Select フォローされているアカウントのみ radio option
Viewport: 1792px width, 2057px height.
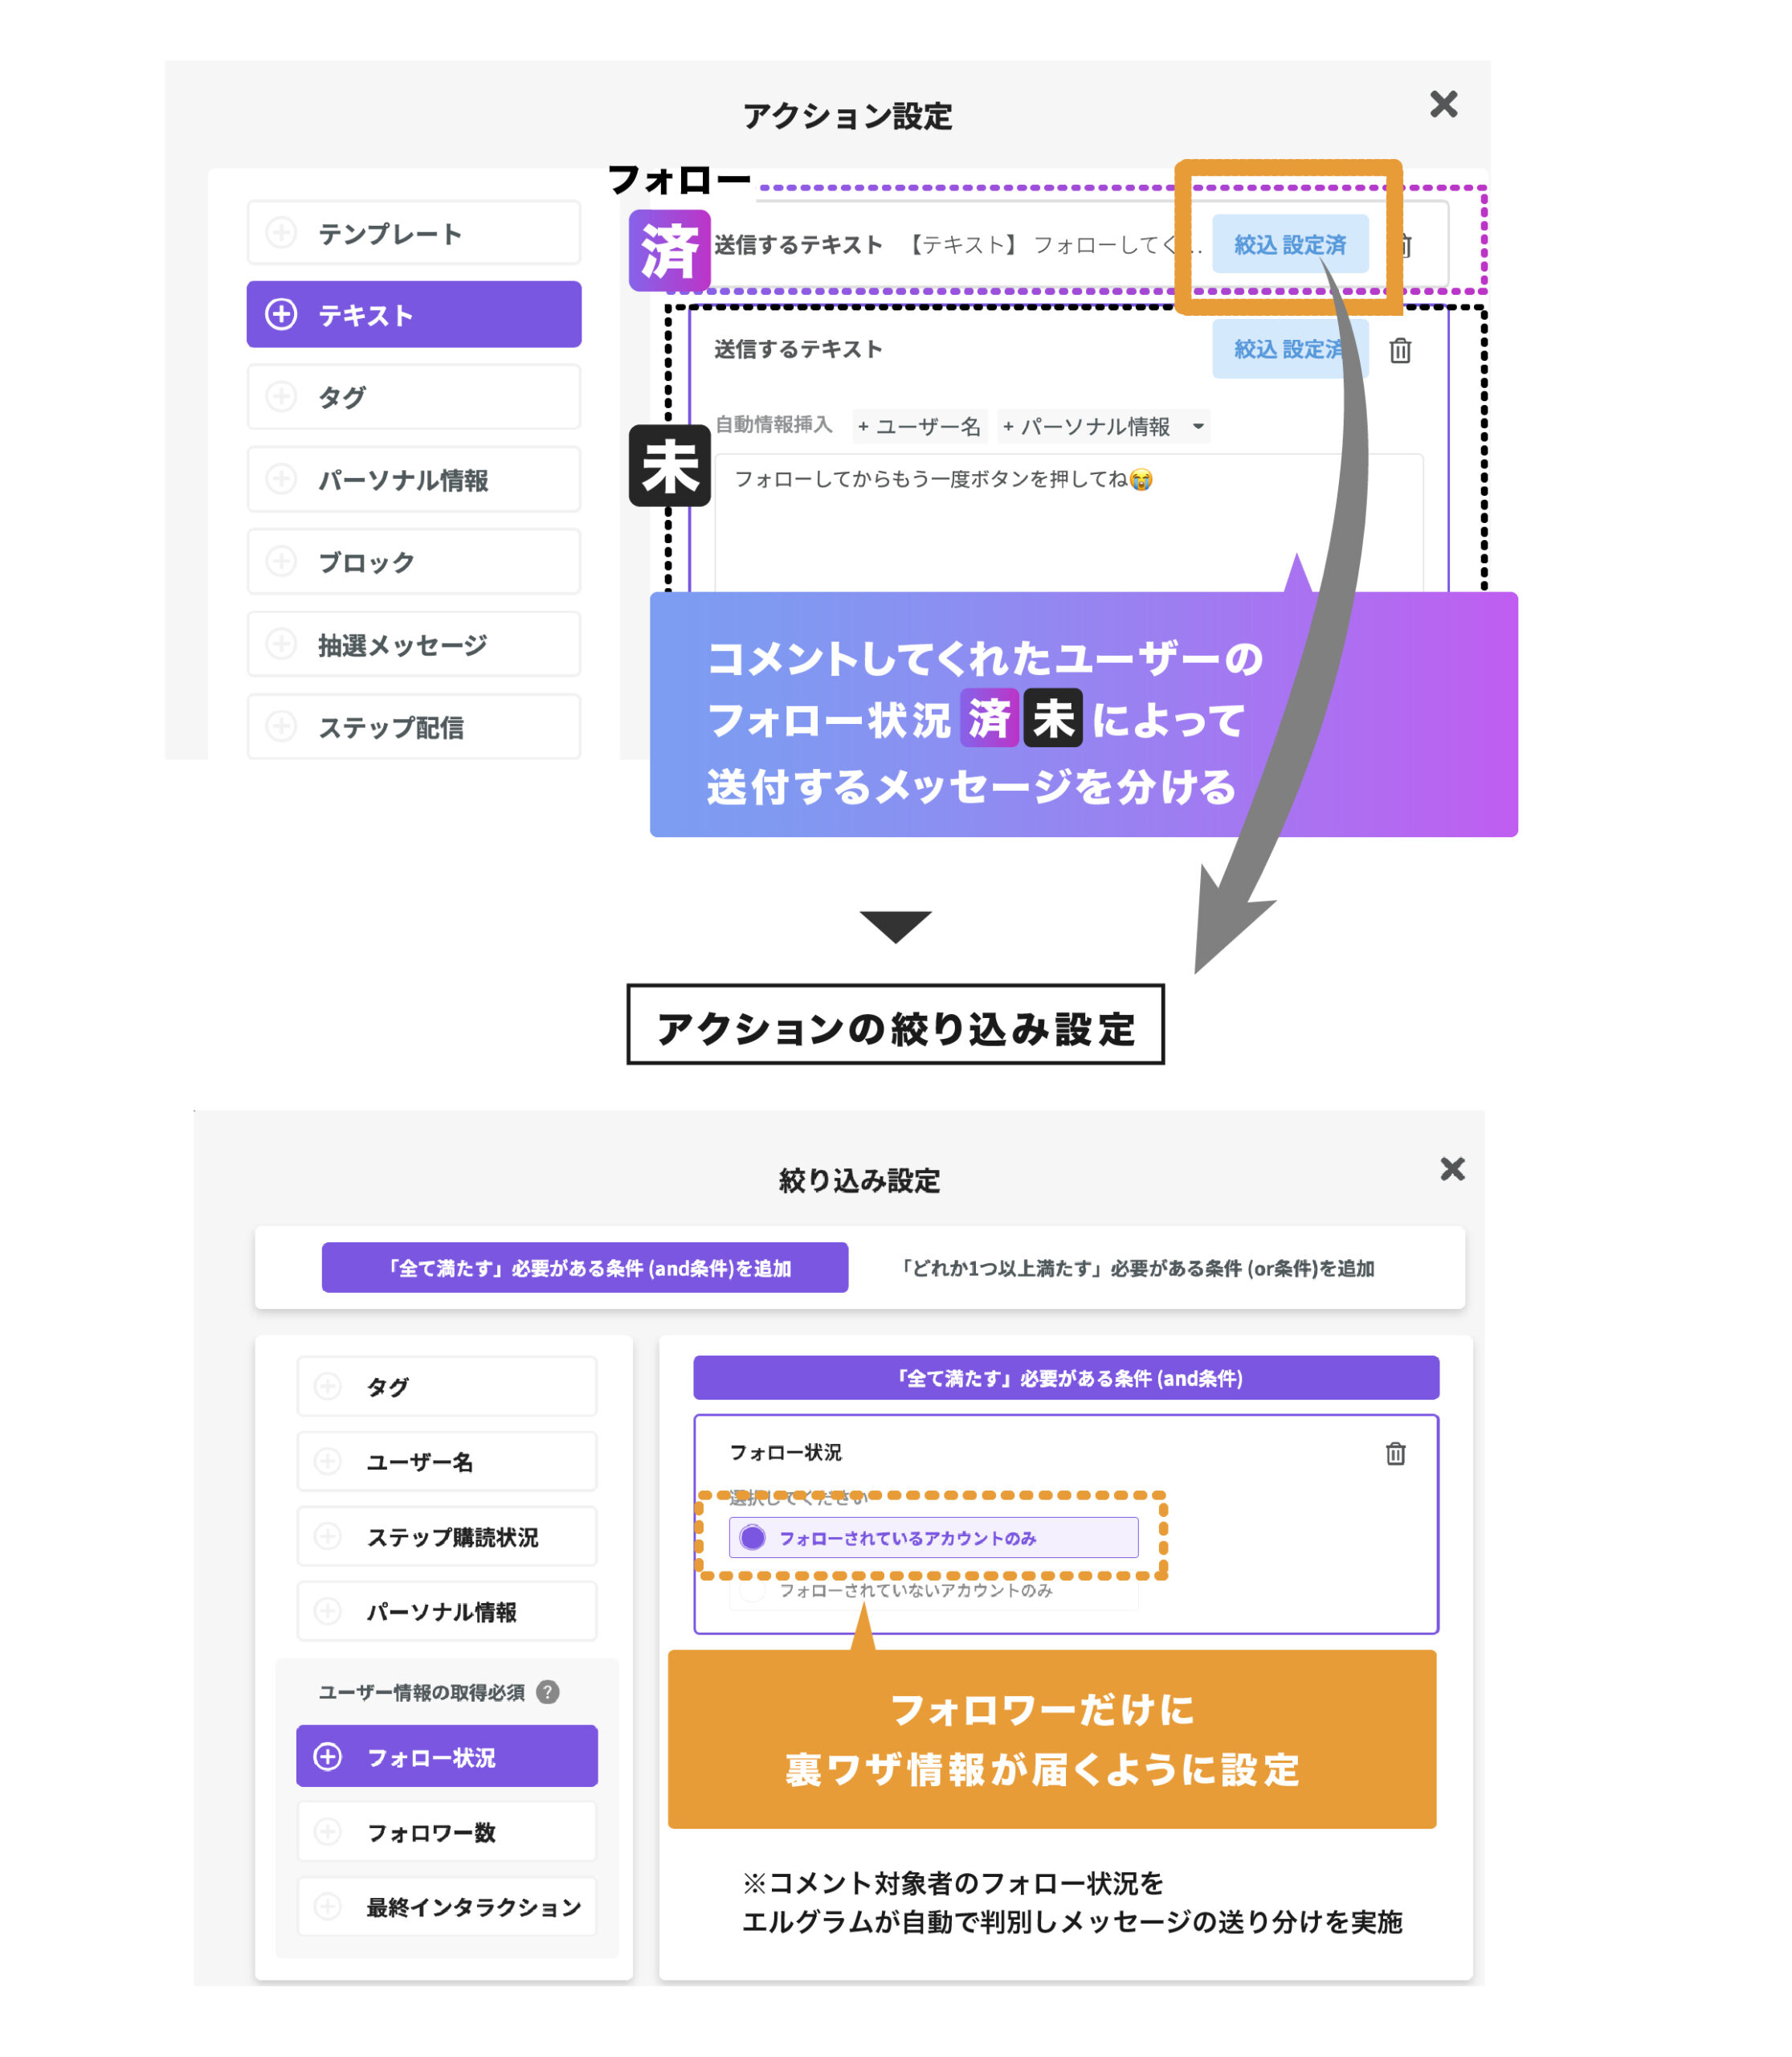coord(753,1538)
